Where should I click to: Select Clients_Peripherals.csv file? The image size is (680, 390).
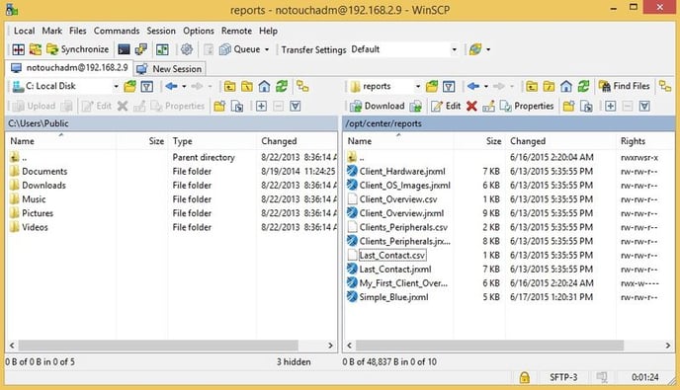pyautogui.click(x=403, y=227)
